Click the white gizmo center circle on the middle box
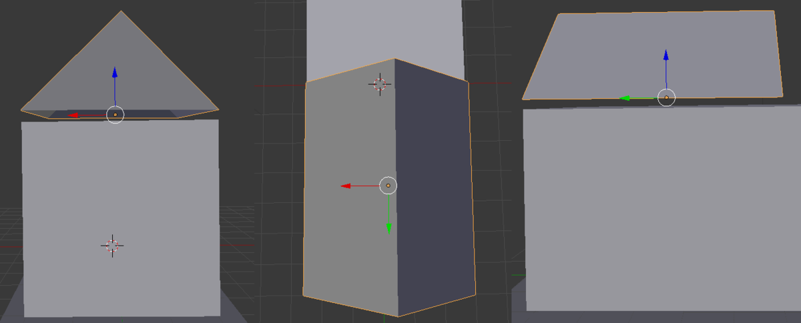Screen dimensions: 801x323 click(388, 185)
